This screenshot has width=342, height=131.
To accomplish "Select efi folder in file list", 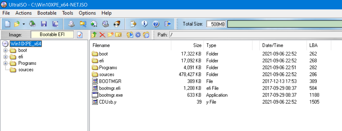I will click(x=101, y=60).
